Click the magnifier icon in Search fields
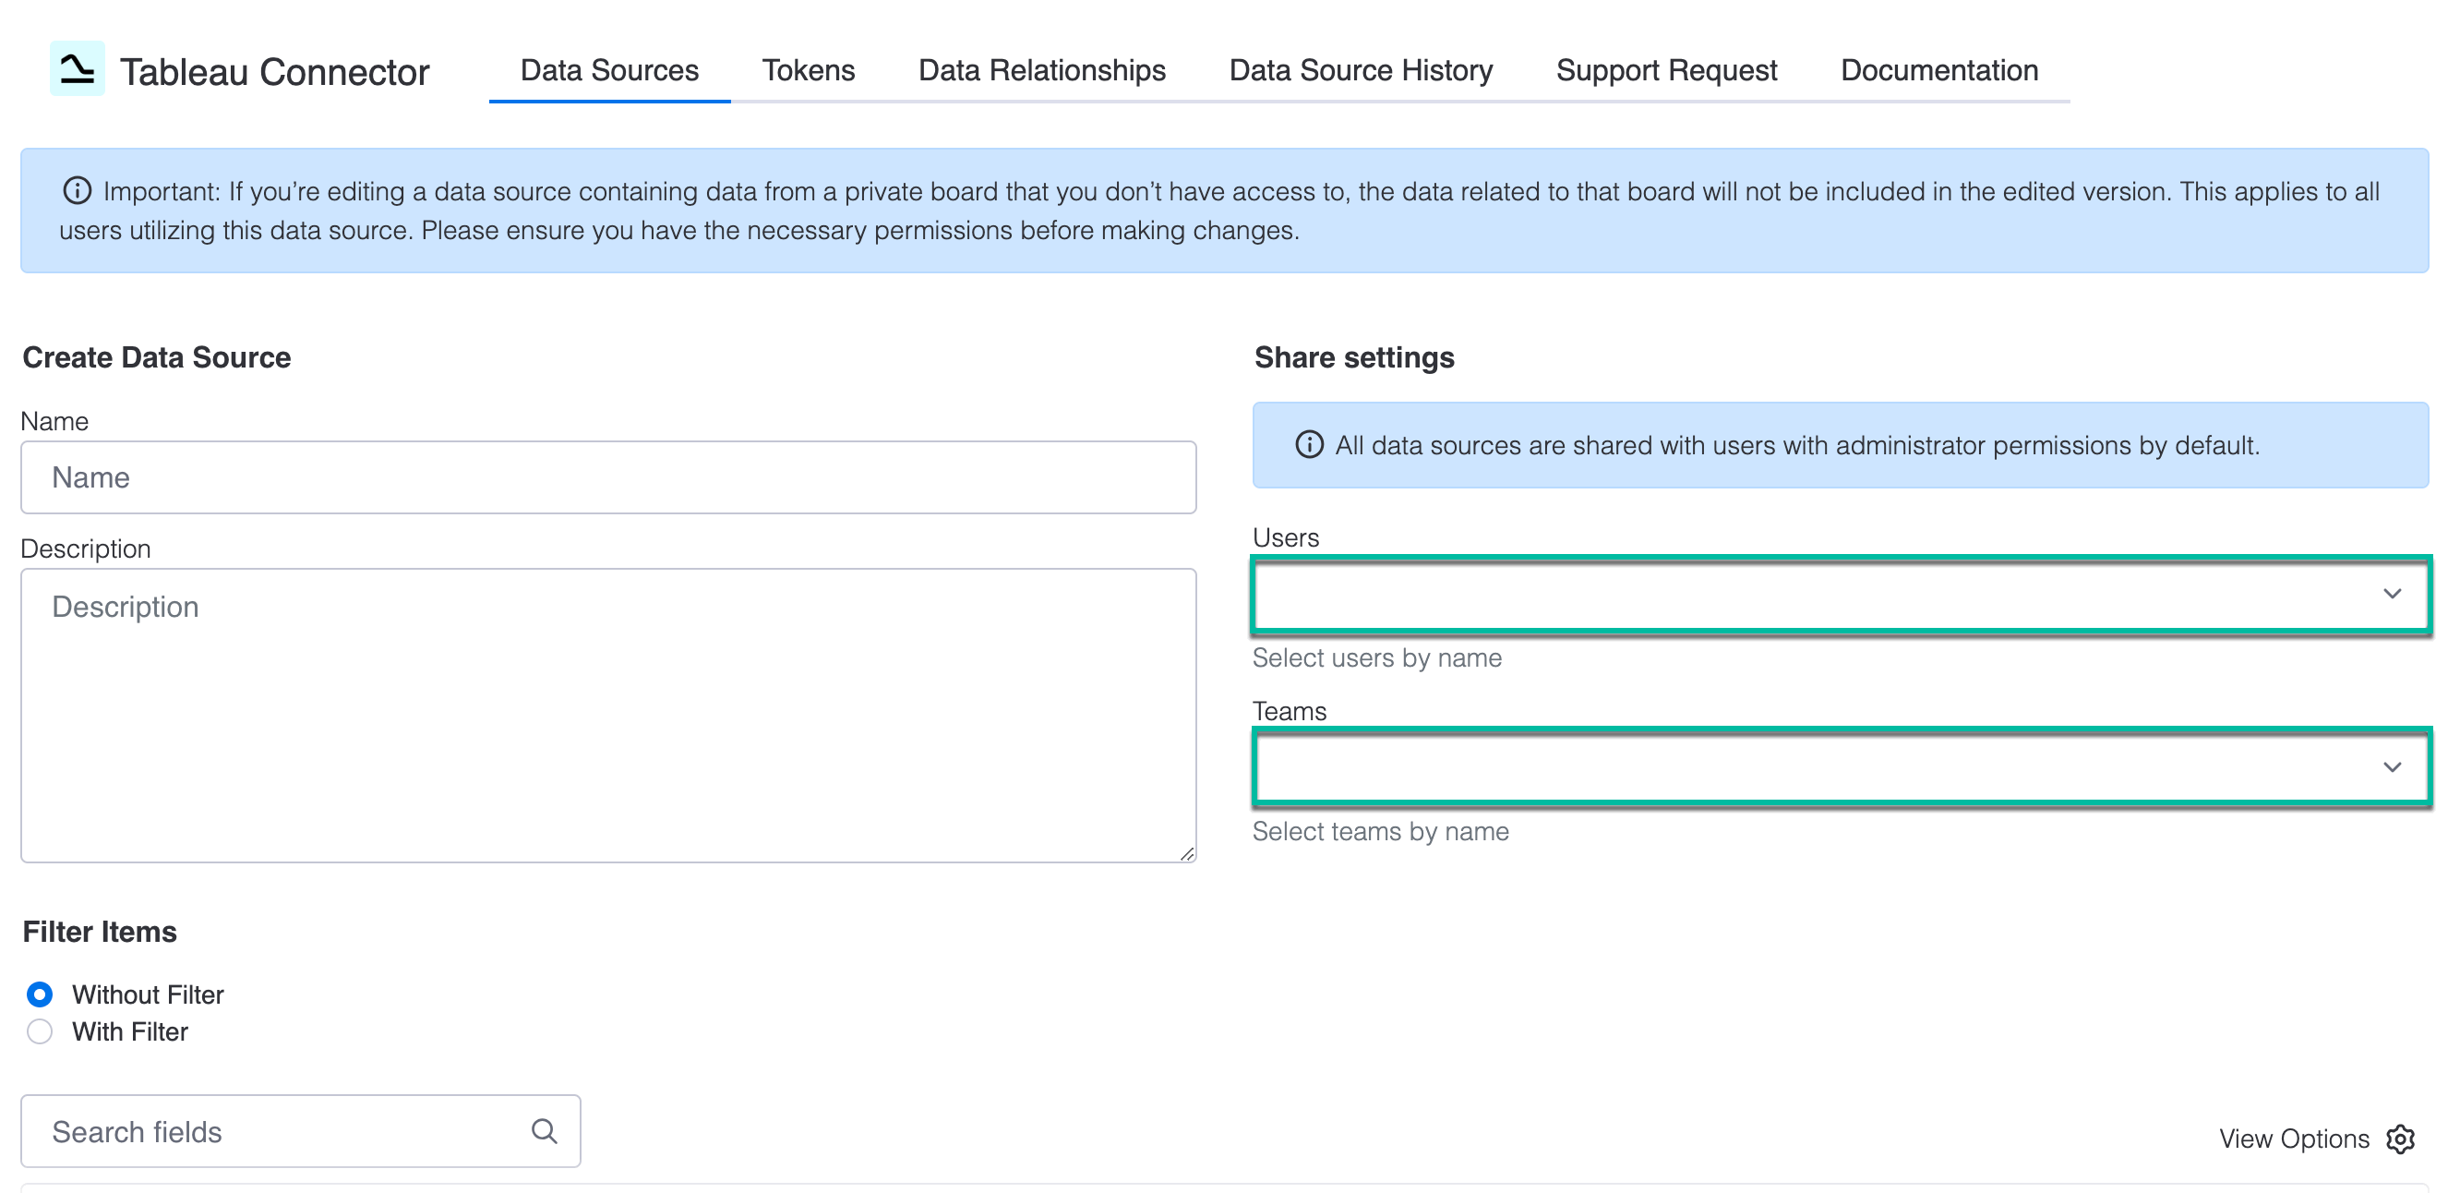 [x=544, y=1130]
